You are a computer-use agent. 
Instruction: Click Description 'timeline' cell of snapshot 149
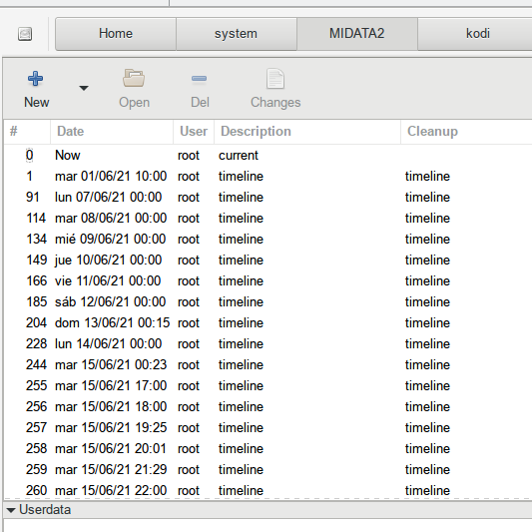241,261
